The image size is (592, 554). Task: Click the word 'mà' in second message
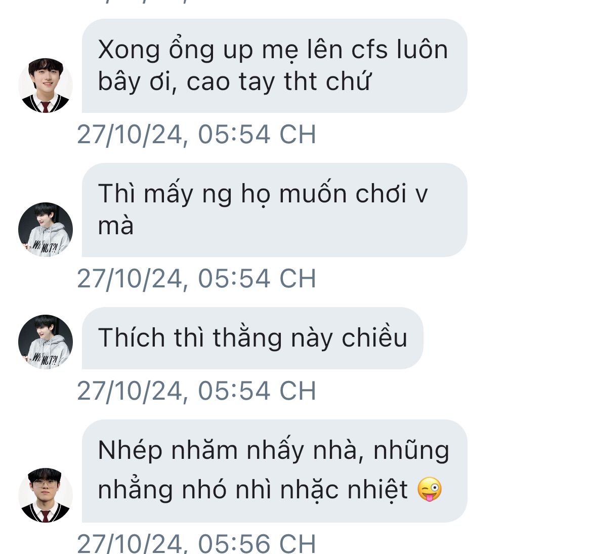coord(115,226)
